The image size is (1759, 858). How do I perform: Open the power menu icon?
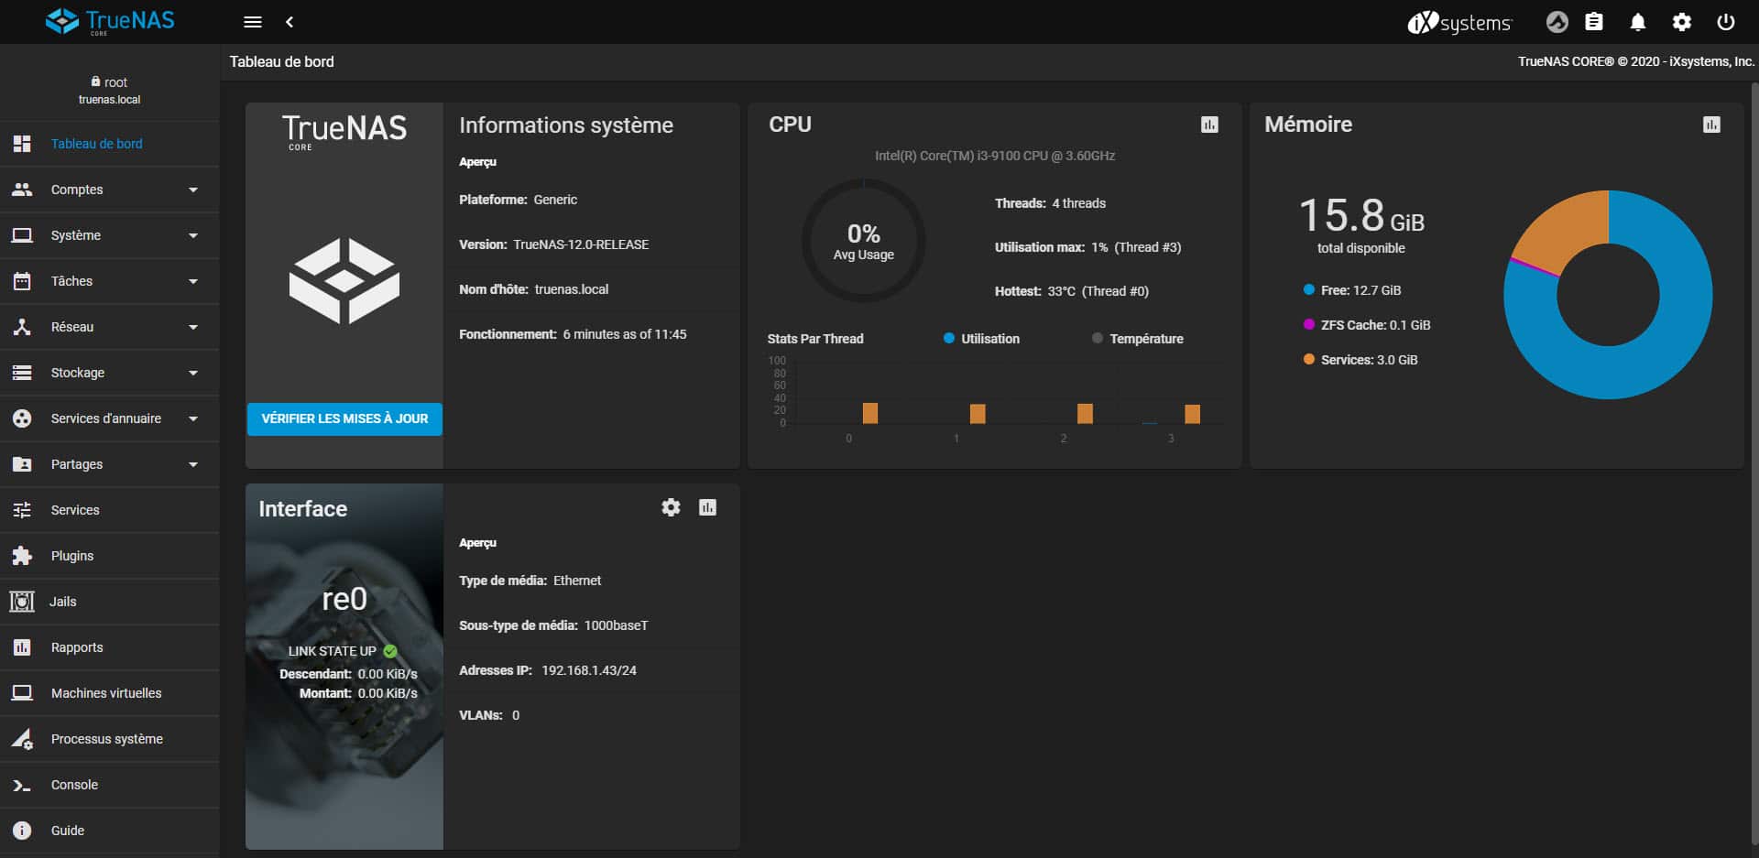[1726, 22]
